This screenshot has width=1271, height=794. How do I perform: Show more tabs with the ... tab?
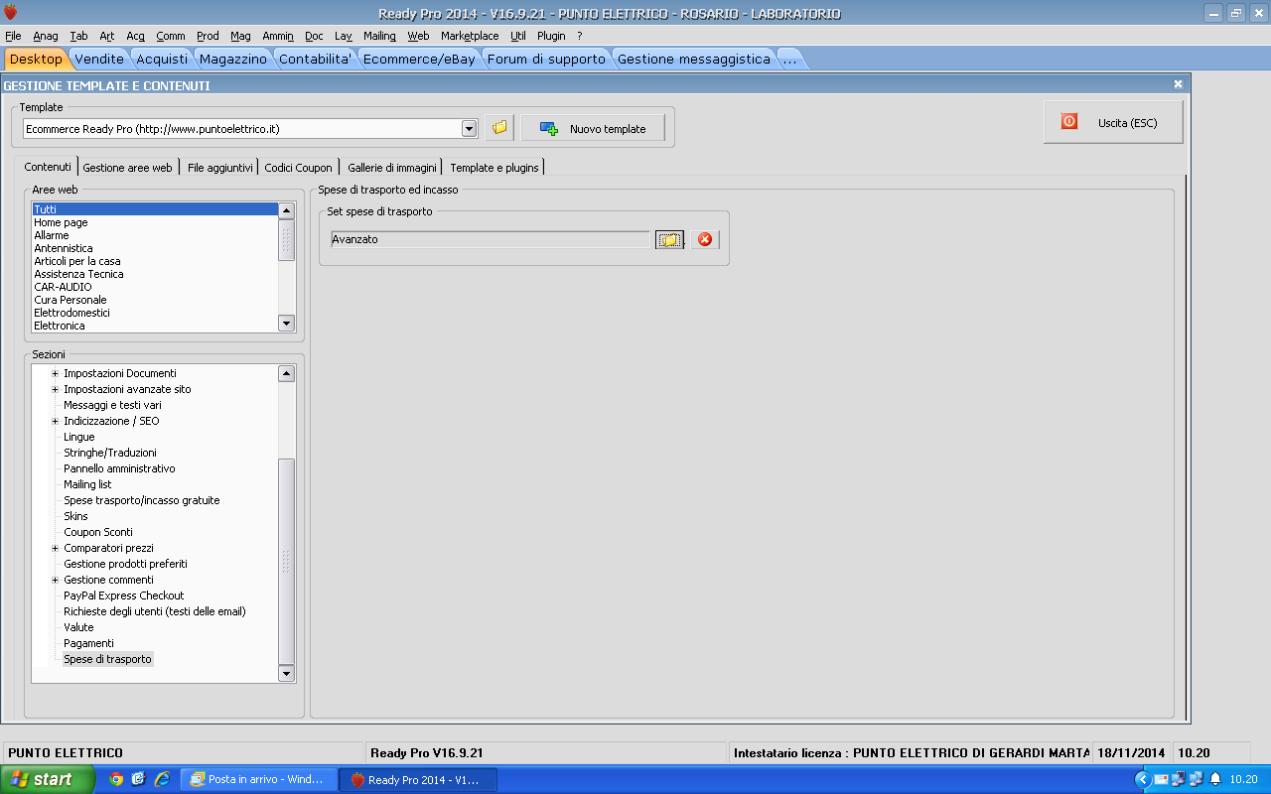[x=789, y=59]
